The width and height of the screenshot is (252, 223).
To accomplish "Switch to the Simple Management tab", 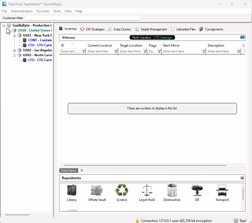I will coord(151,29).
